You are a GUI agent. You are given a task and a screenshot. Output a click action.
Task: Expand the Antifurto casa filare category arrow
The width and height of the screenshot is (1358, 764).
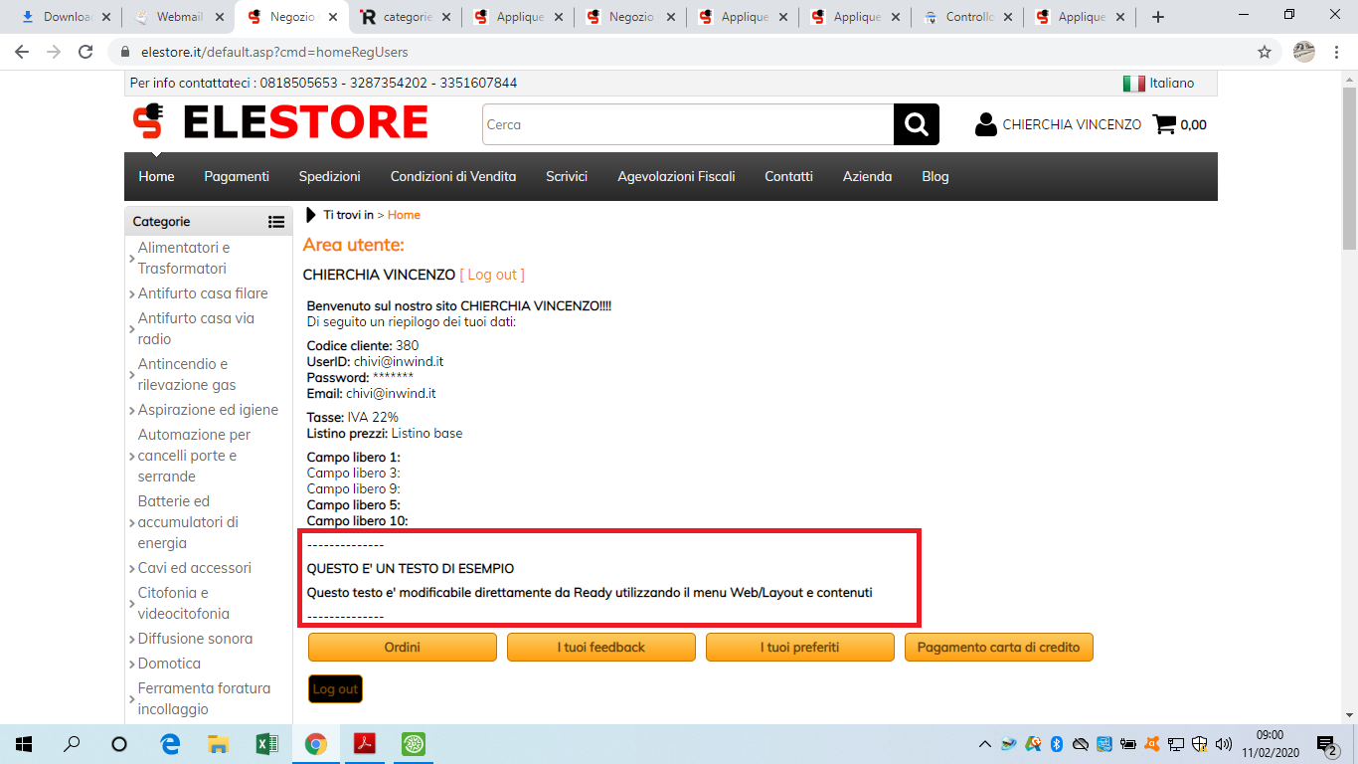tap(132, 294)
